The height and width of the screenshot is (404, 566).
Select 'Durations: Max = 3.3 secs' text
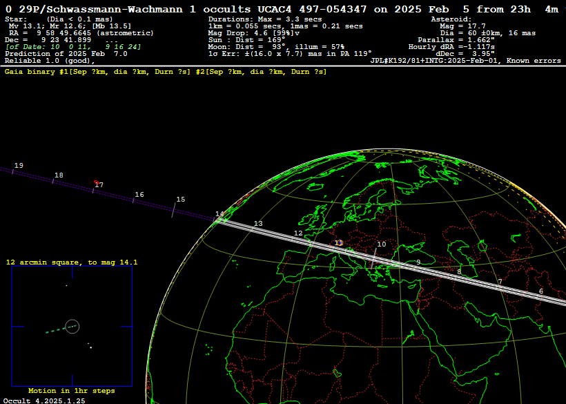point(265,19)
